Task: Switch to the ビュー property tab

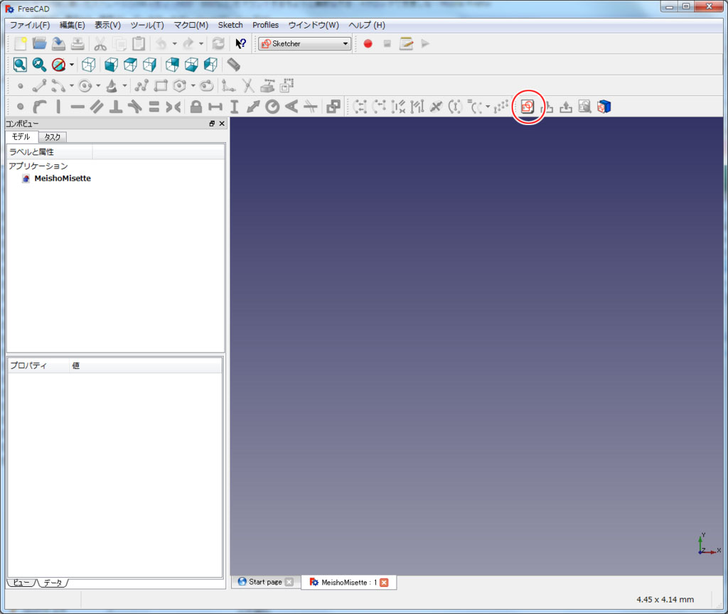Action: [21, 583]
